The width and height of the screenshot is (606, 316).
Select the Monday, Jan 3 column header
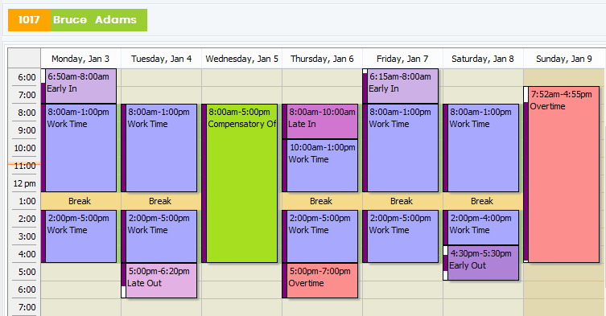coord(80,59)
